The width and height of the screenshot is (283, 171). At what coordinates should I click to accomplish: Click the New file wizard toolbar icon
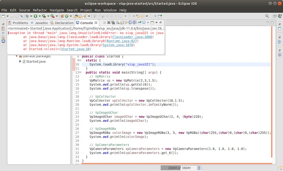pos(3,16)
